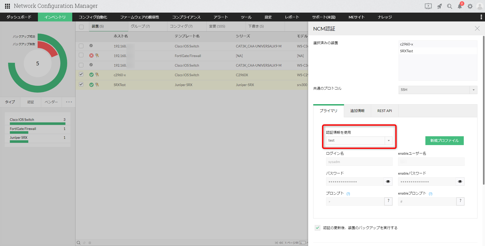
Task: Open the レポート menu
Action: click(292, 17)
